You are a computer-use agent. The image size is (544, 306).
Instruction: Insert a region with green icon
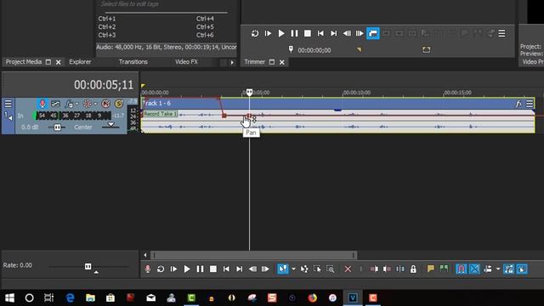pyautogui.click(x=444, y=269)
